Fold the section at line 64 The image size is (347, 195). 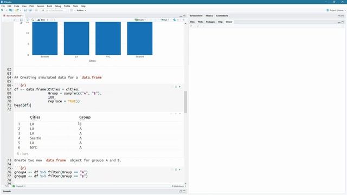(x=12, y=77)
